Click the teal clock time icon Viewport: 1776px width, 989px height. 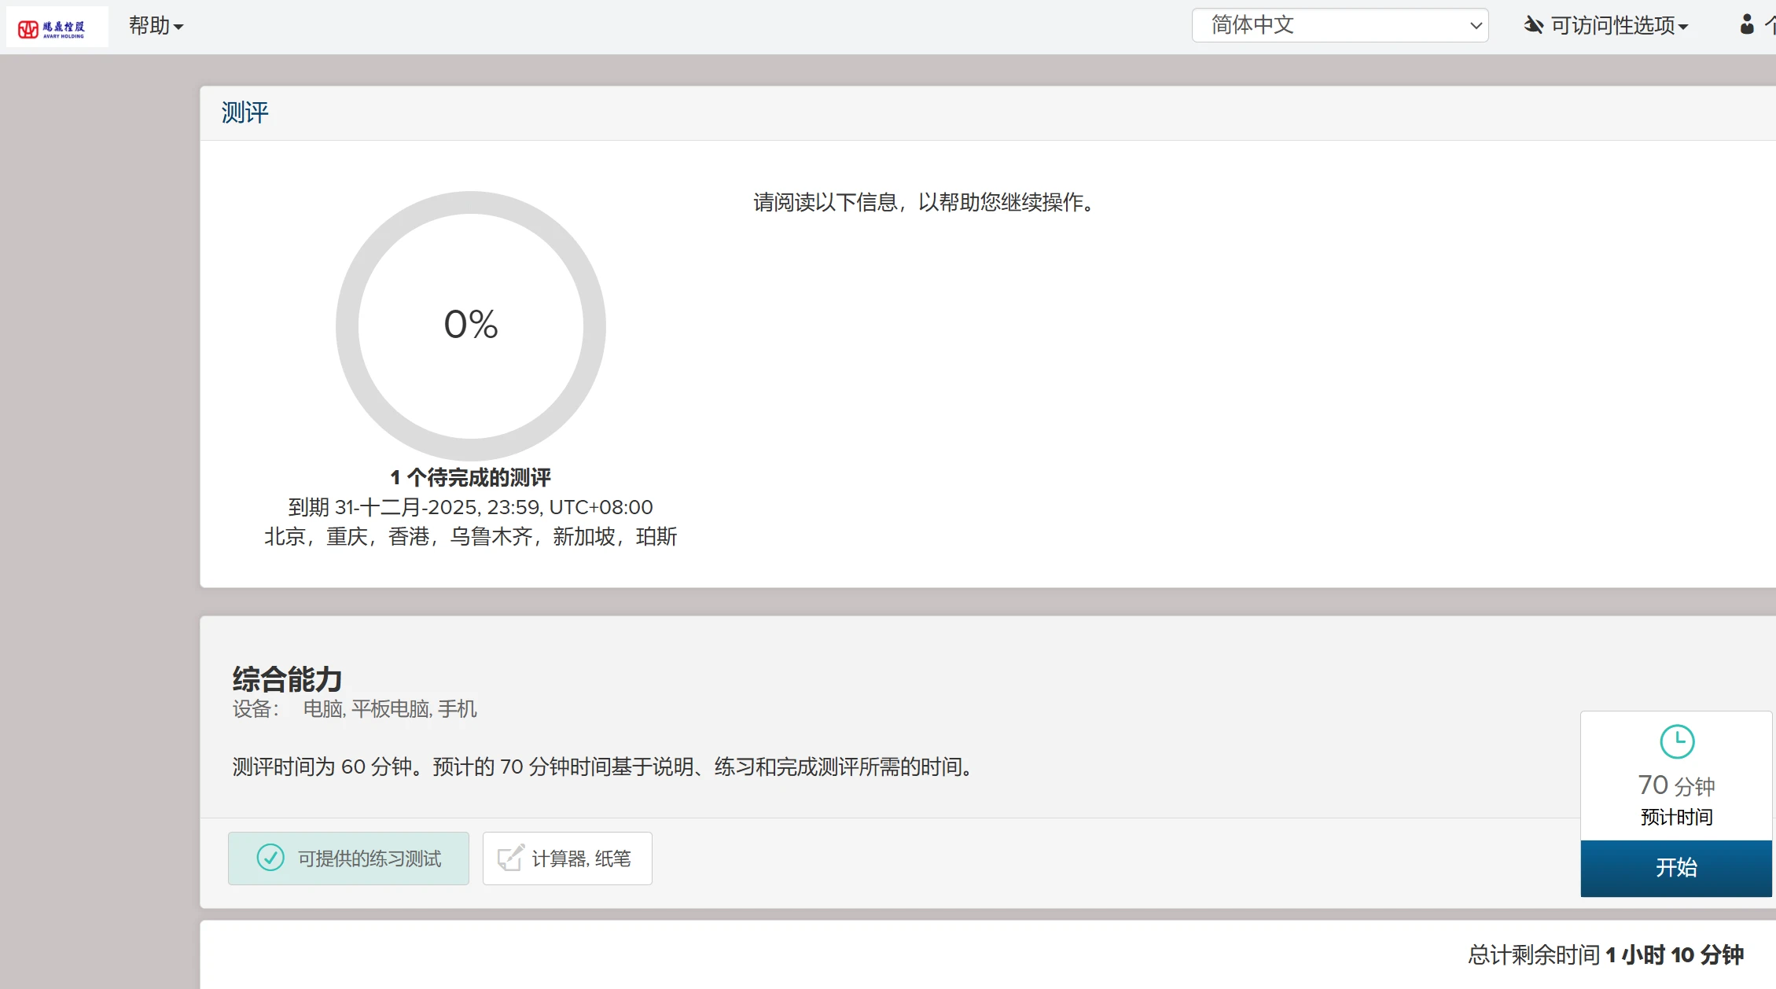(x=1676, y=741)
